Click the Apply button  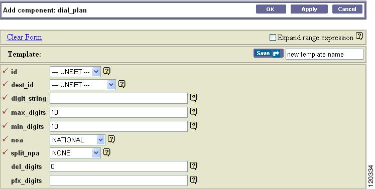[309, 10]
